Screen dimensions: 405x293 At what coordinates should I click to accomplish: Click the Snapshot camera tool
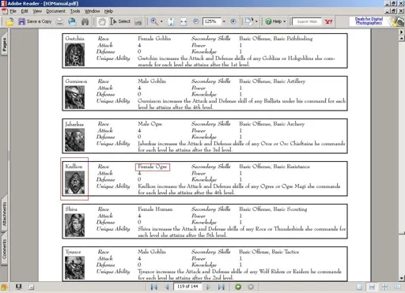138,22
